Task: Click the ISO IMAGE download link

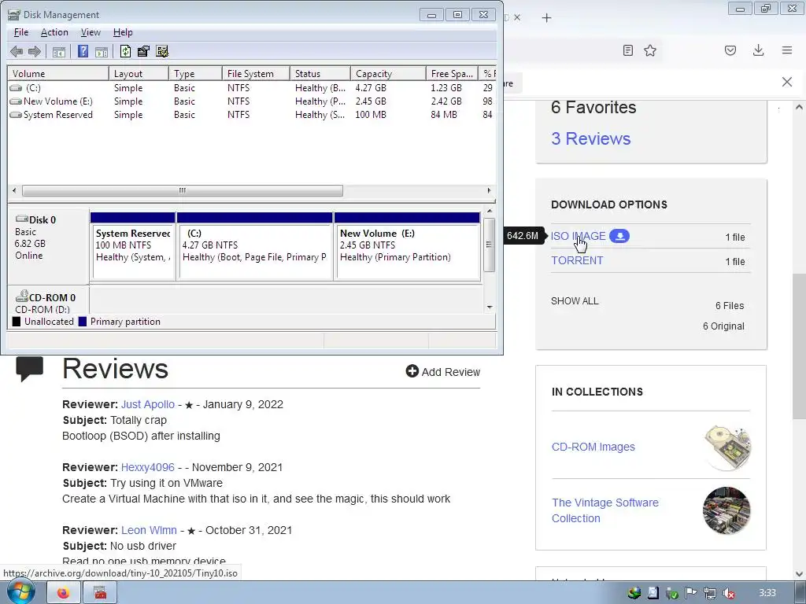Action: tap(579, 236)
